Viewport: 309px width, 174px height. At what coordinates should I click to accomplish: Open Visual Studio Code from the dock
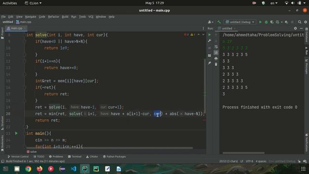tap(73, 169)
